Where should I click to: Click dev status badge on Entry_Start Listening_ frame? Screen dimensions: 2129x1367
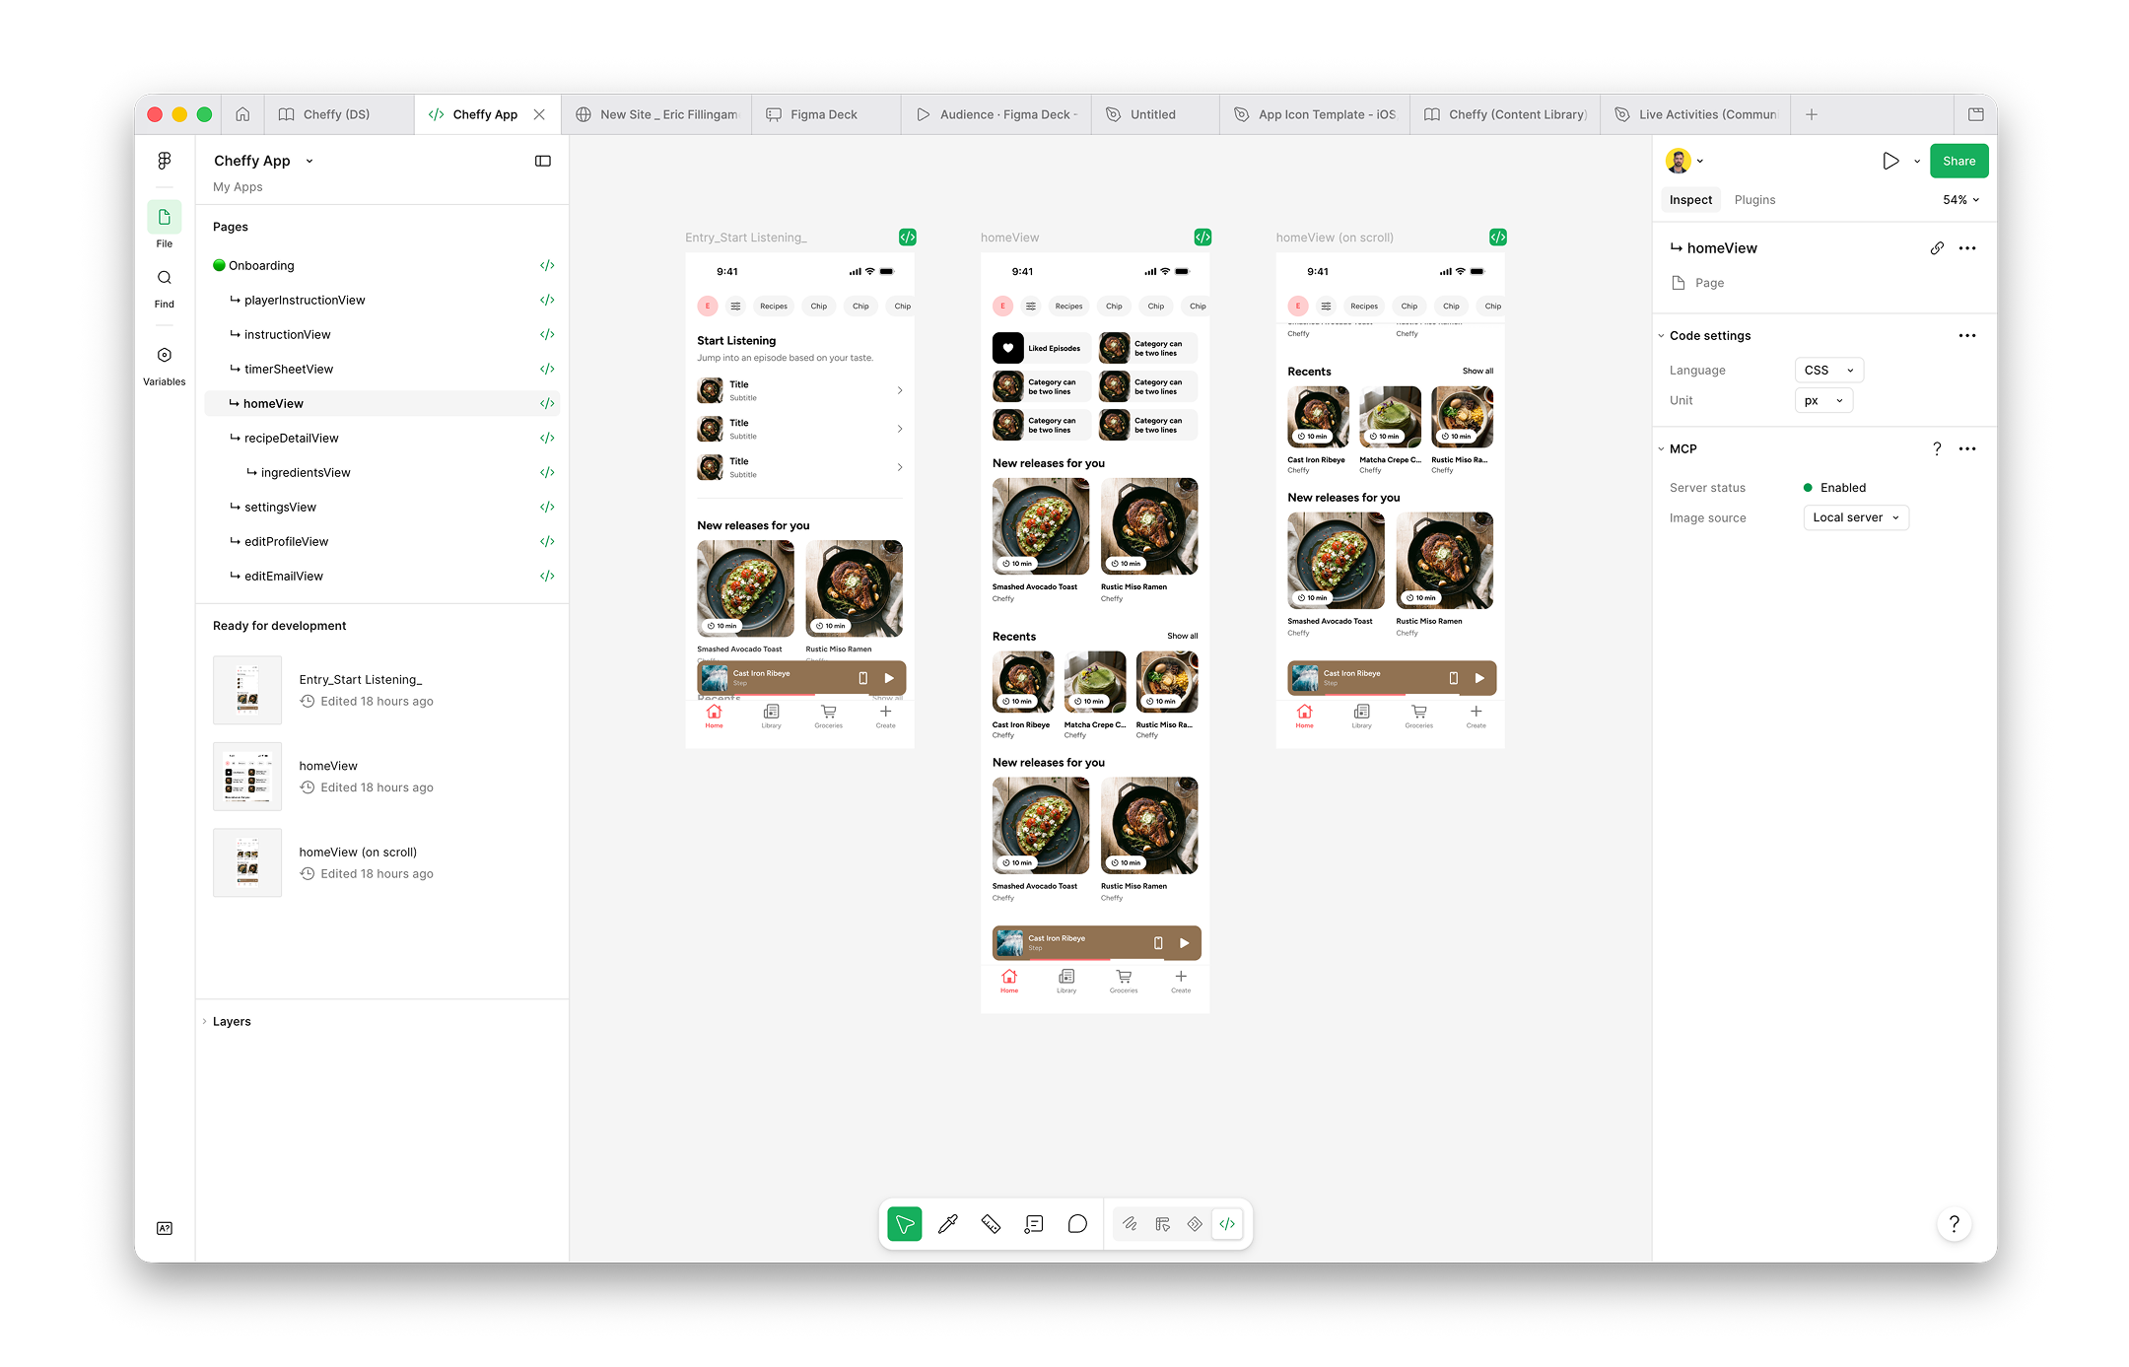point(908,238)
